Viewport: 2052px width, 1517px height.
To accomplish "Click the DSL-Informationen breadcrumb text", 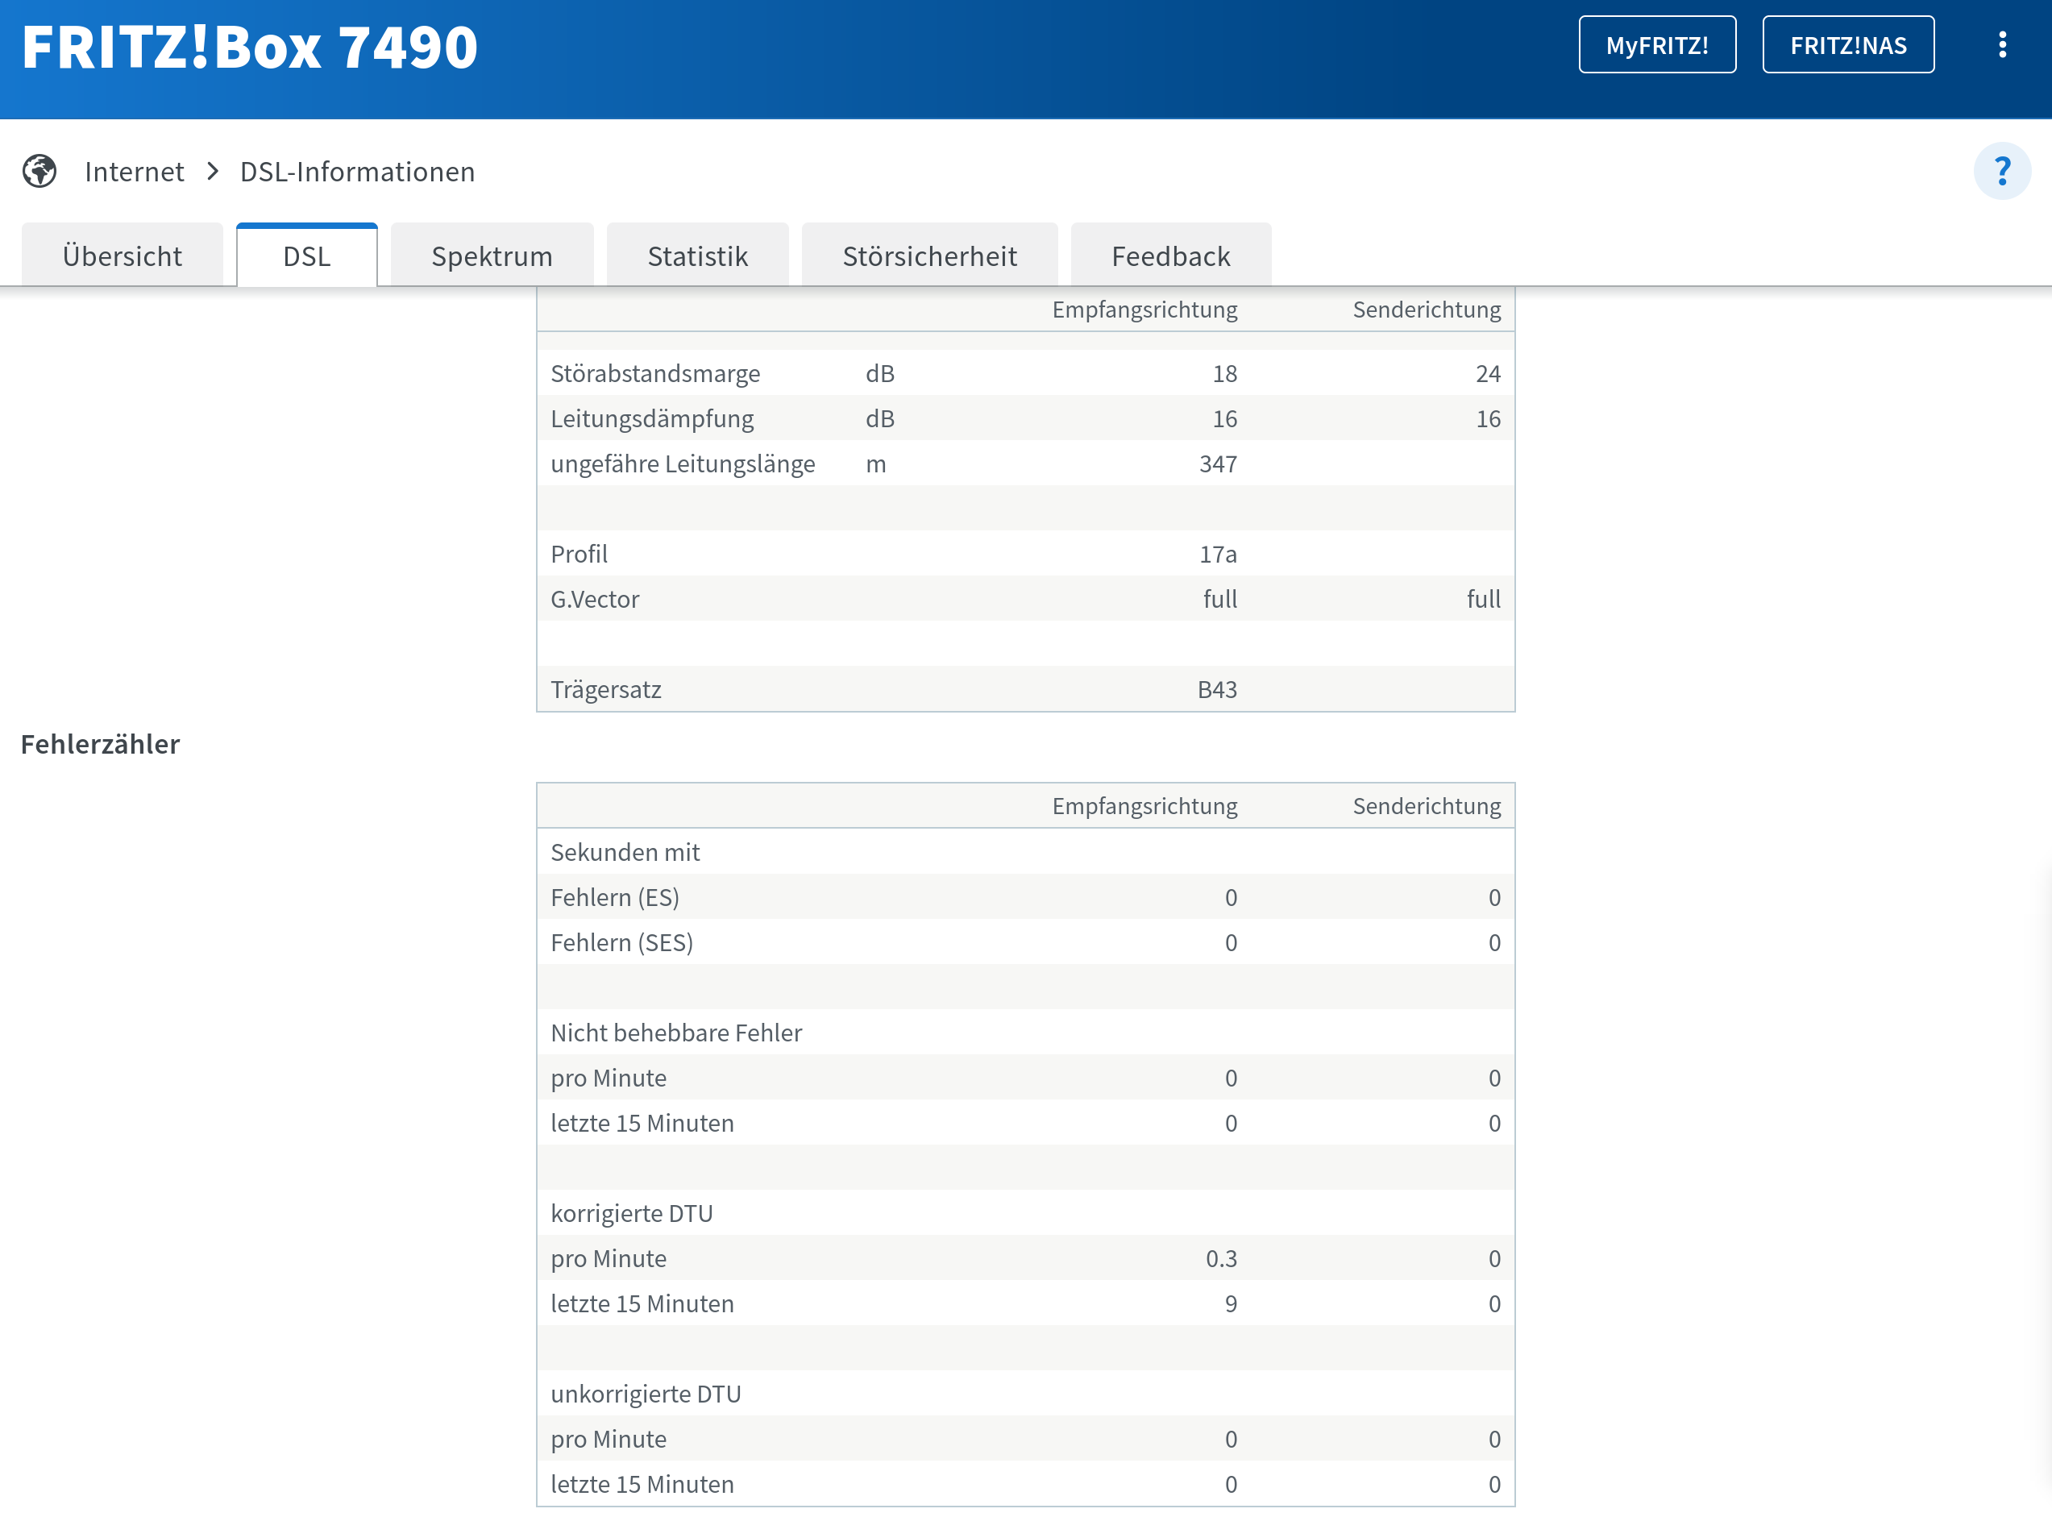I will click(x=357, y=172).
